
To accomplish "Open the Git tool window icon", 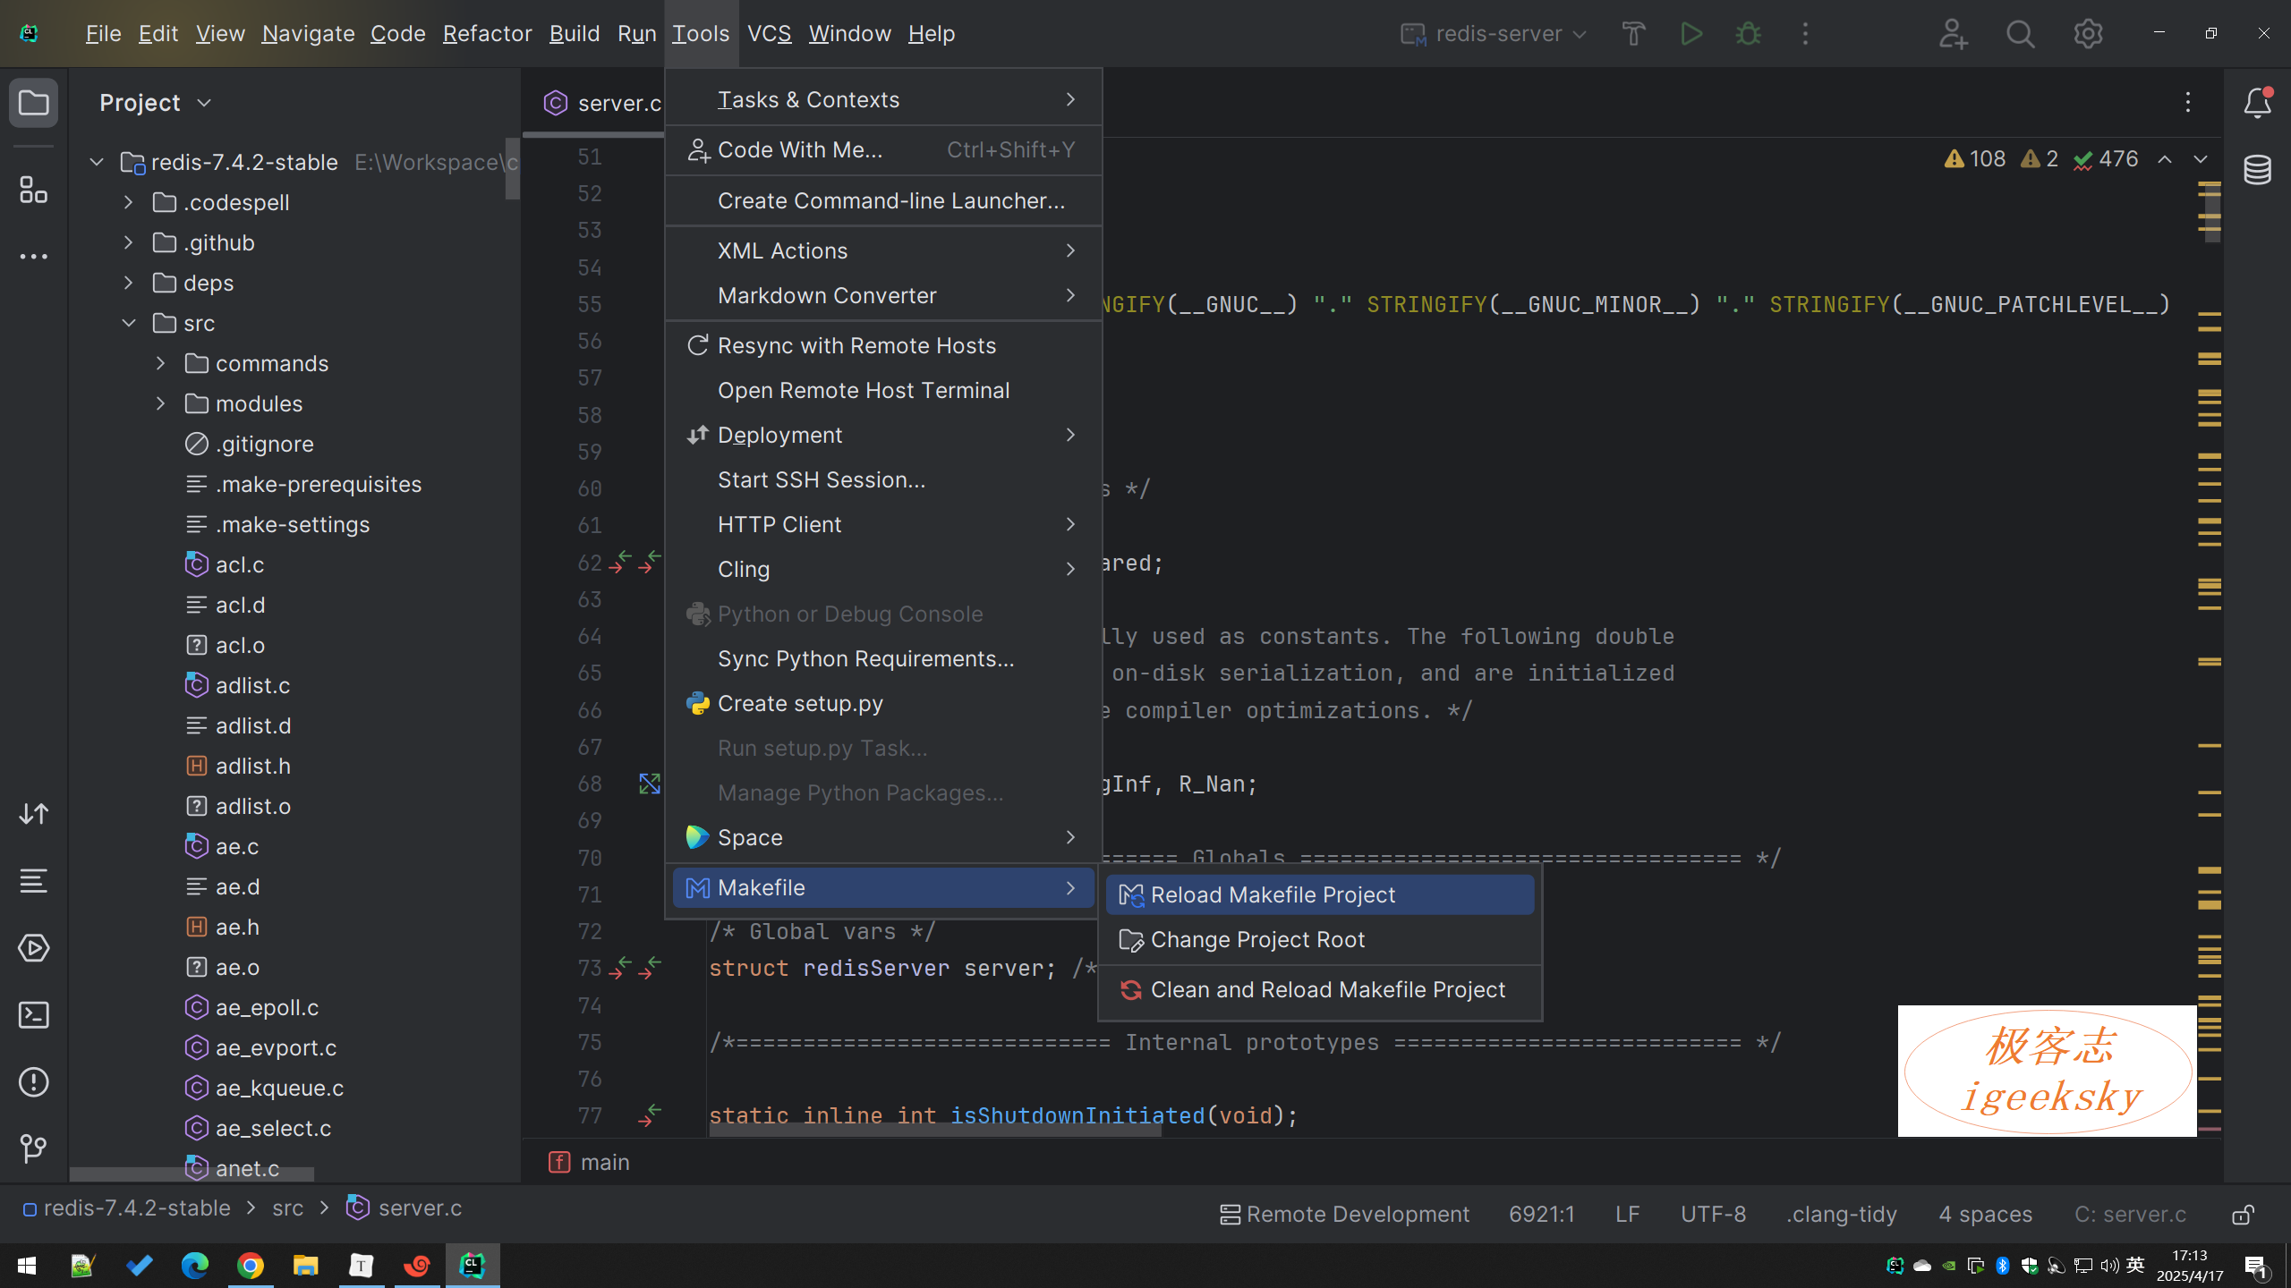I will point(34,1148).
